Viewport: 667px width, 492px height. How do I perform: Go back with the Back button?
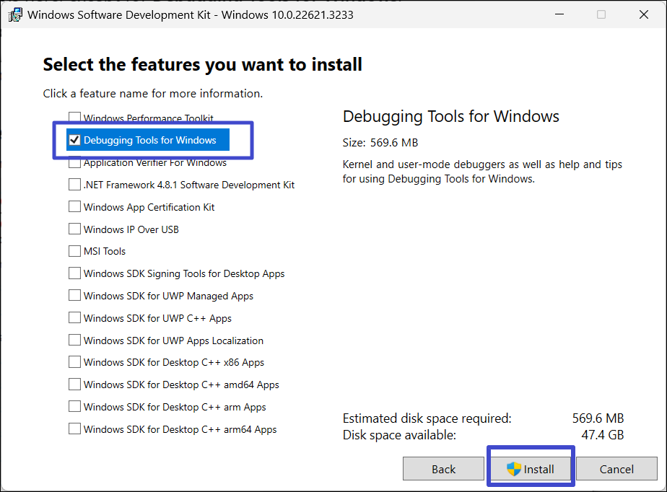click(443, 469)
